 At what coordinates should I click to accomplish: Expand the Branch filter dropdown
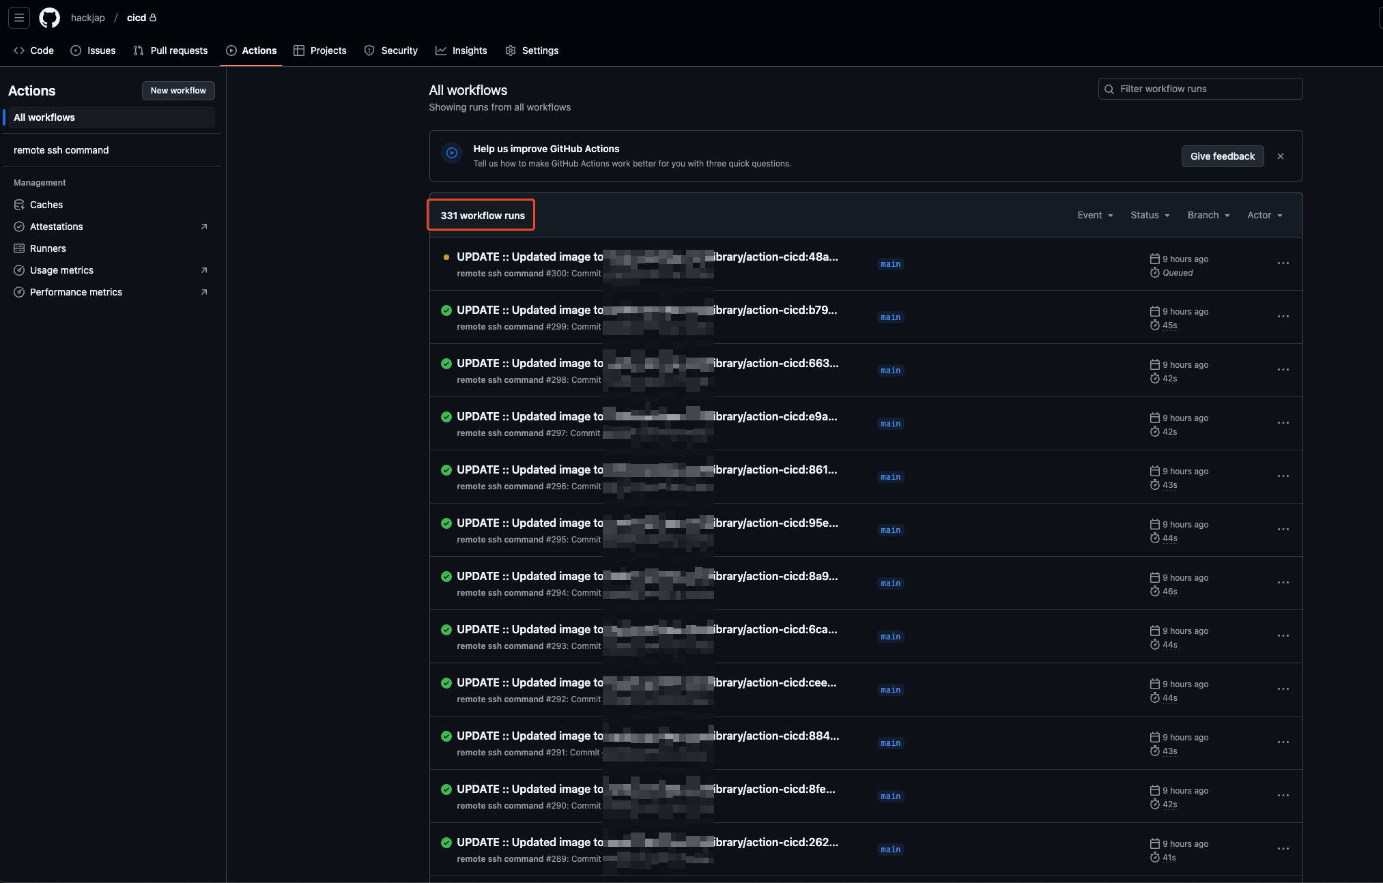[x=1208, y=215]
